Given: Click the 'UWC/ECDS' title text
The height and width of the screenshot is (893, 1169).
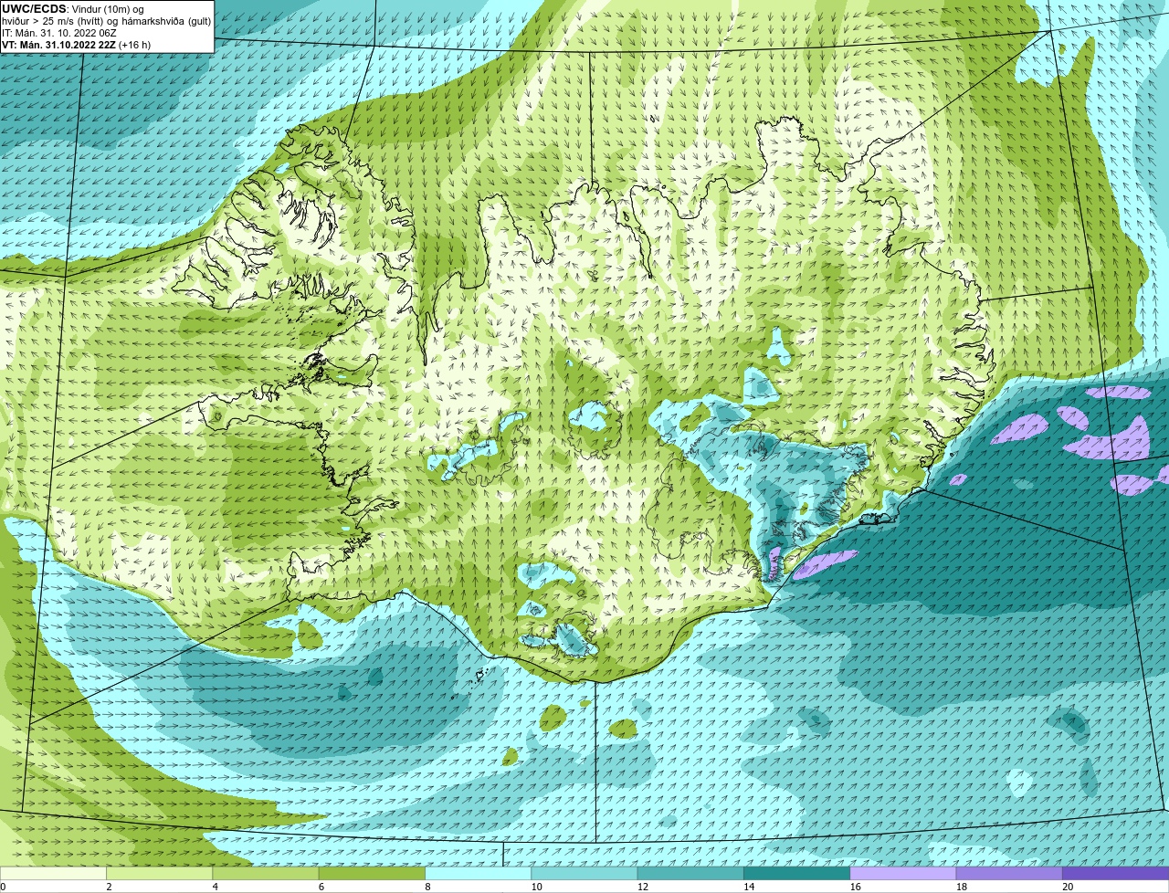Looking at the screenshot, I should [x=34, y=9].
